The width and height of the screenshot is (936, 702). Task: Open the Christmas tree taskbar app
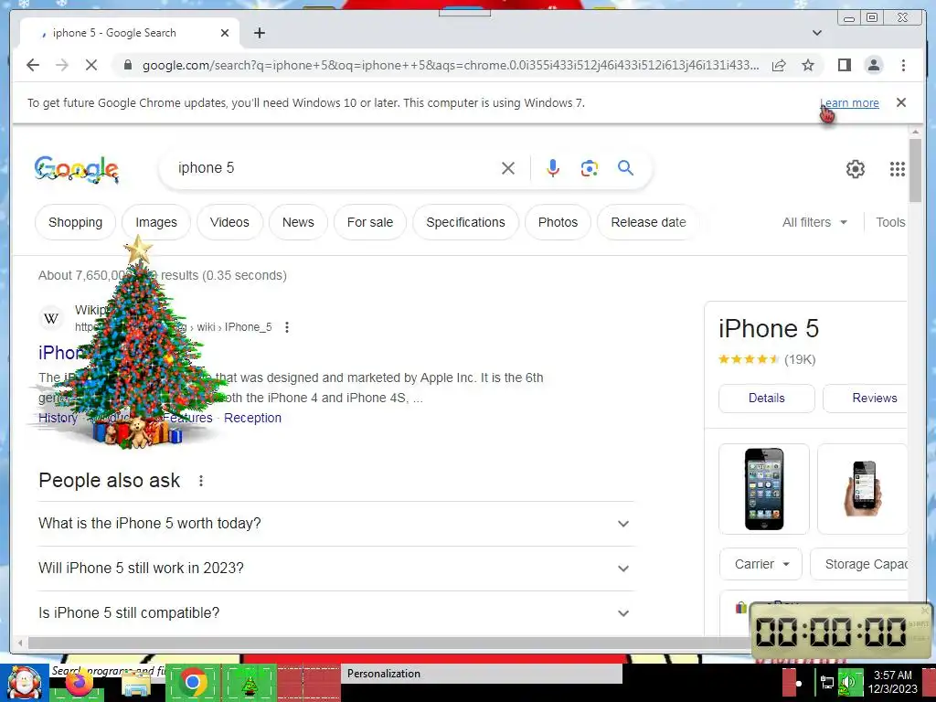[249, 684]
